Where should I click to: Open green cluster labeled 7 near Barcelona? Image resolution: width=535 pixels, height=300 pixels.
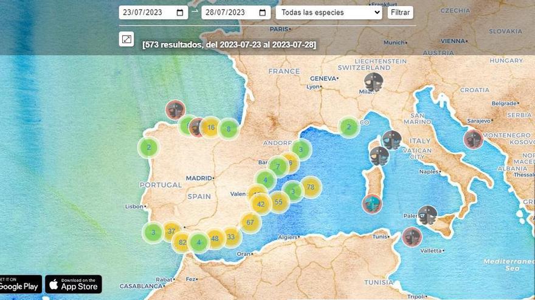pos(278,167)
